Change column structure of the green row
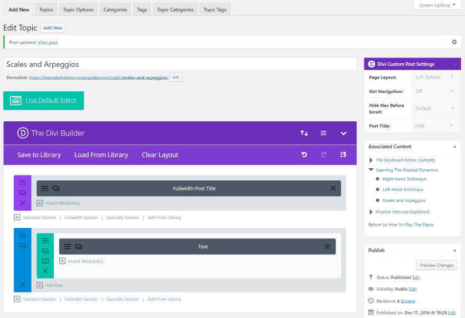Image resolution: width=465 pixels, height=318 pixels. (x=45, y=261)
